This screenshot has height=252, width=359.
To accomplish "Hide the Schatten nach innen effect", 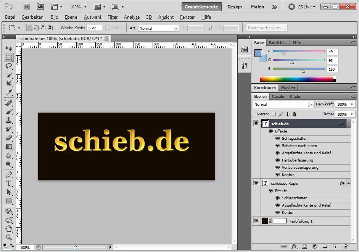I will [x=277, y=146].
